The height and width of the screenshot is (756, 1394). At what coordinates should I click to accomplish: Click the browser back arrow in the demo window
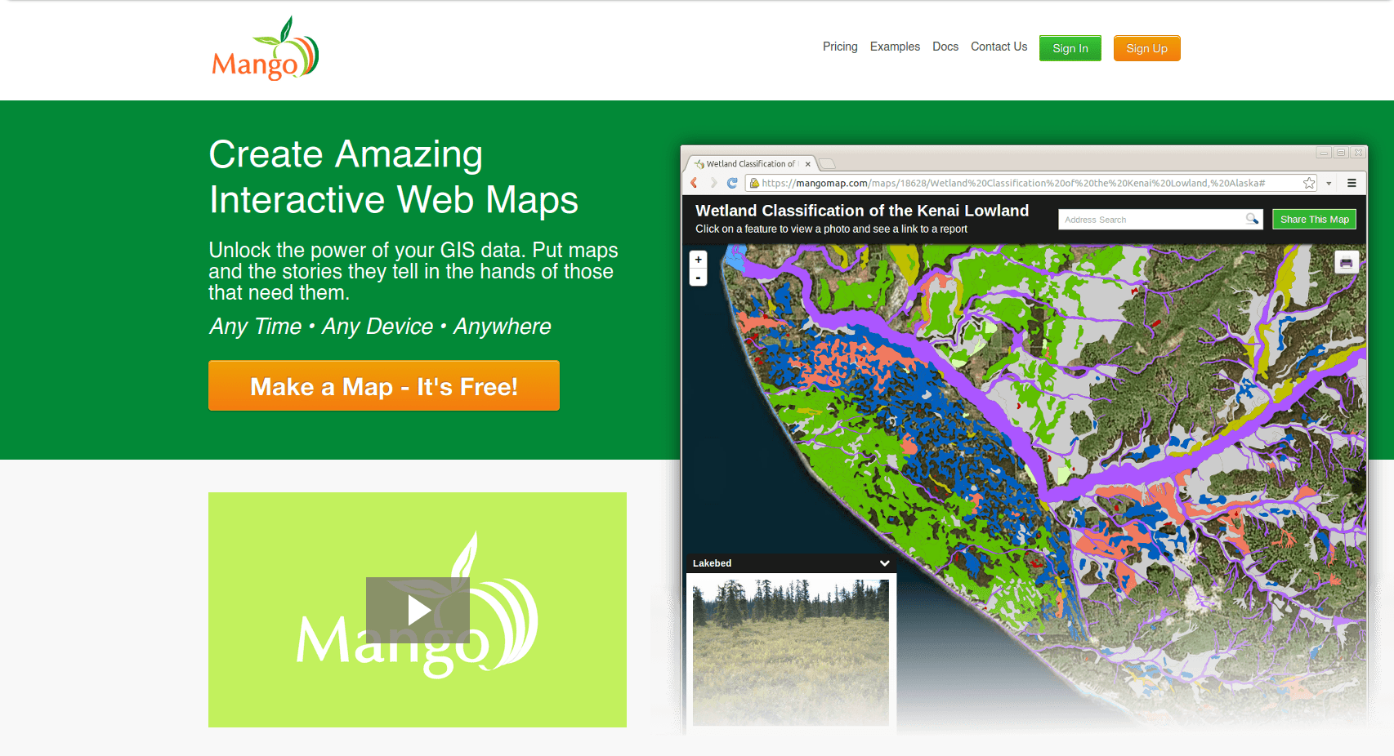[x=694, y=183]
